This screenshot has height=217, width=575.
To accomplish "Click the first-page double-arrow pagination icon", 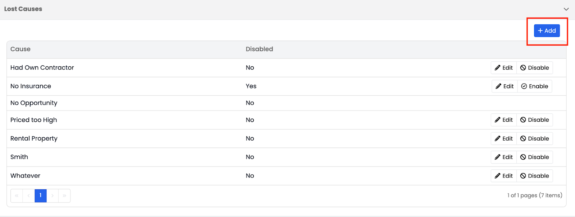I will (16, 195).
